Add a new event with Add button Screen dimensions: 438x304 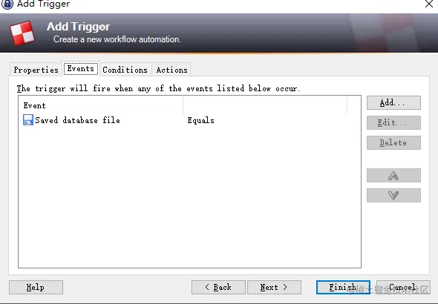coord(393,102)
